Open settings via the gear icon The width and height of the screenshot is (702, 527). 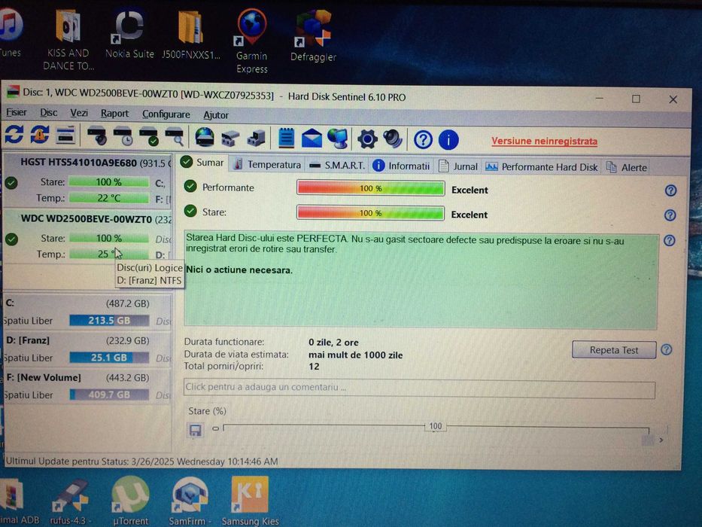coord(367,139)
